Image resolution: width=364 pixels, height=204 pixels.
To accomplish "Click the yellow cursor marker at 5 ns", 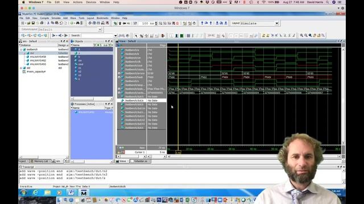I will [178, 152].
